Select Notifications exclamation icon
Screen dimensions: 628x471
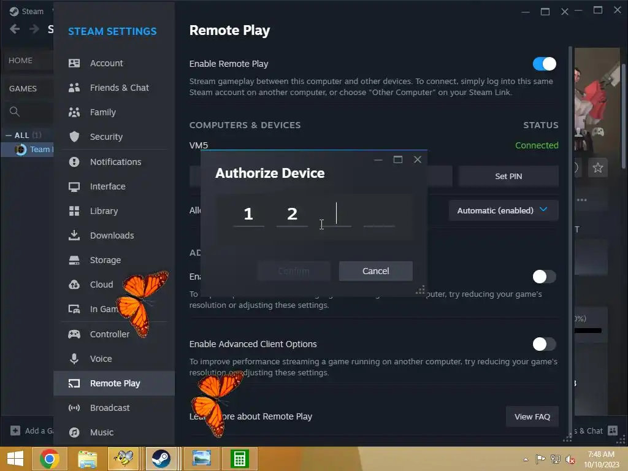click(x=74, y=162)
